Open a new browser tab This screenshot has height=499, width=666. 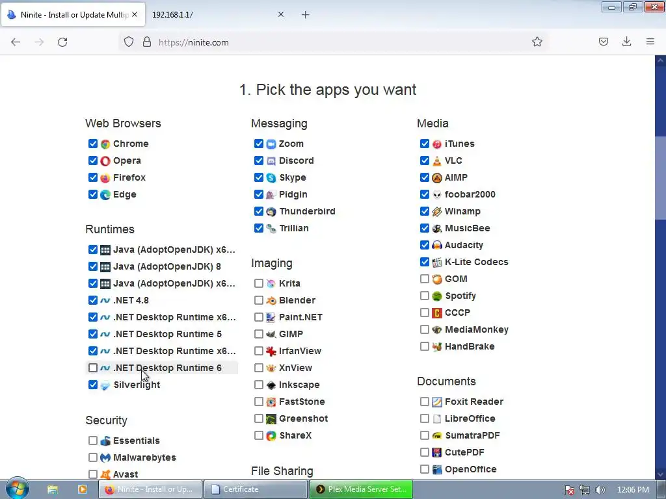pos(306,15)
